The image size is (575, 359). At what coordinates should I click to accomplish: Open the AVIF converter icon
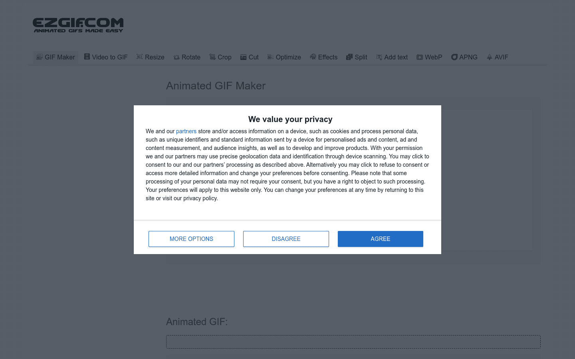coord(489,57)
